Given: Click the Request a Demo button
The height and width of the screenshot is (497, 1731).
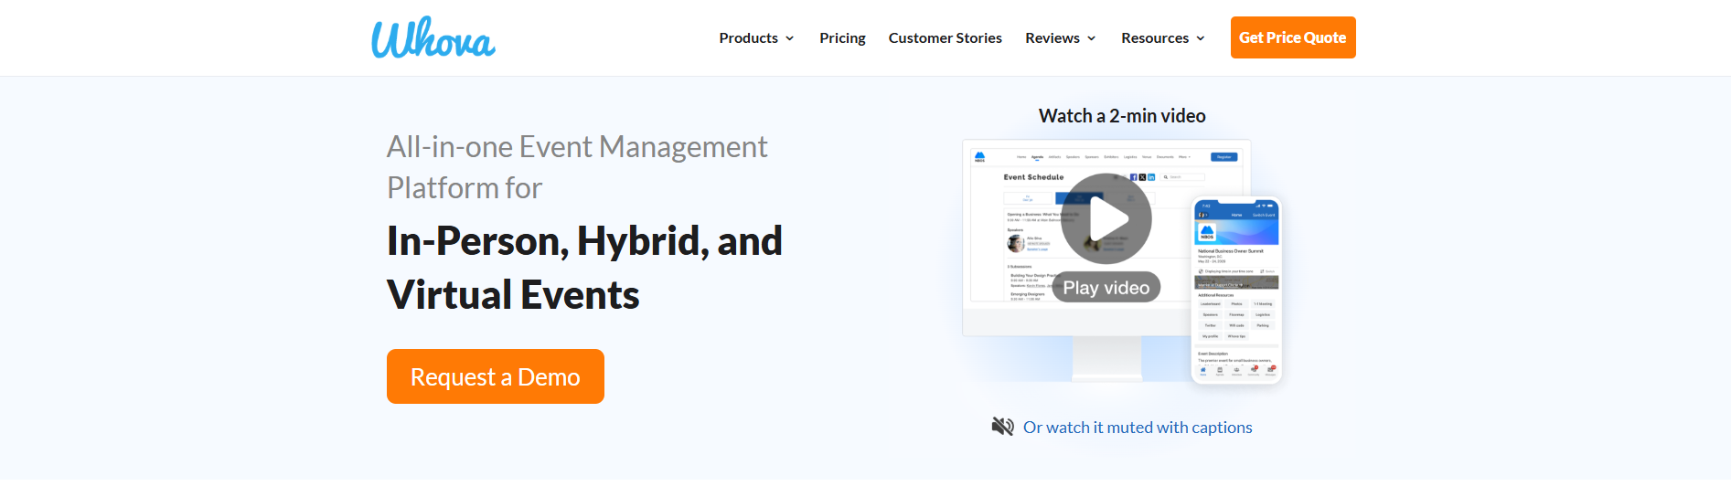Looking at the screenshot, I should tap(496, 376).
